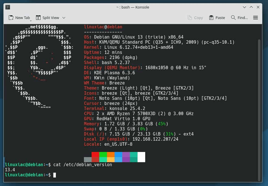Expand the window options arrow in the title bar
Viewport: 268px width, 186px height.
point(244,7)
